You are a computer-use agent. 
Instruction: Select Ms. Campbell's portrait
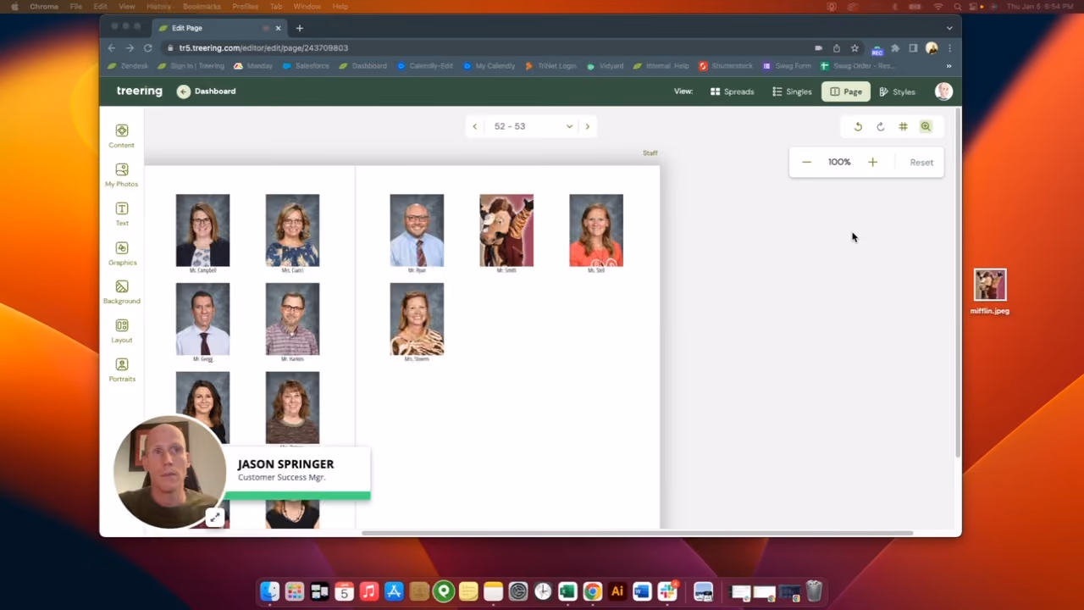pos(202,230)
